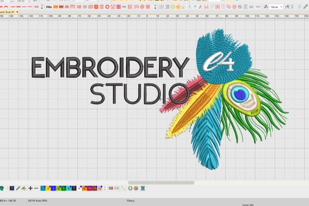
Task: Pick teal color swatch 1
Action: click(43, 189)
